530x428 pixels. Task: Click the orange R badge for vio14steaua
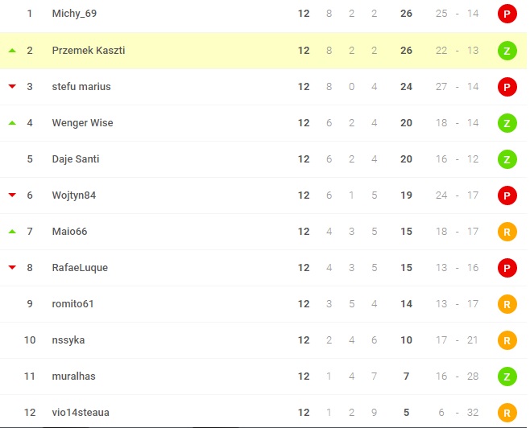[507, 412]
